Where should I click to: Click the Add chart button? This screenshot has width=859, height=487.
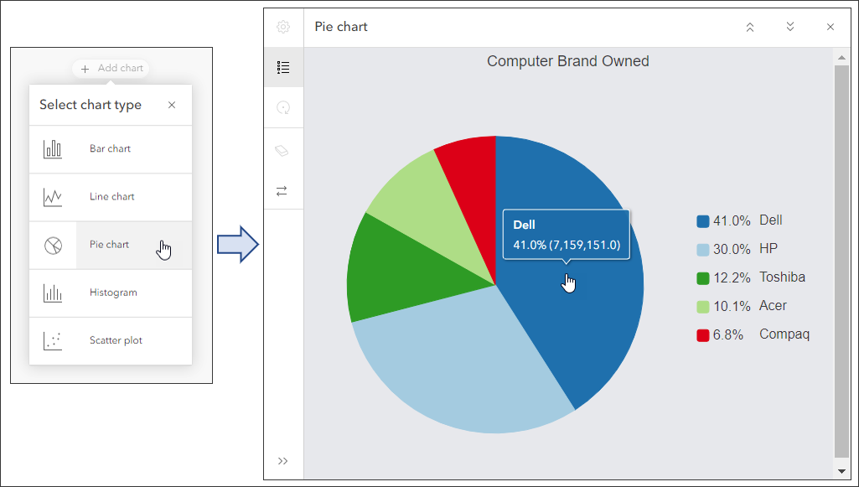coord(112,69)
